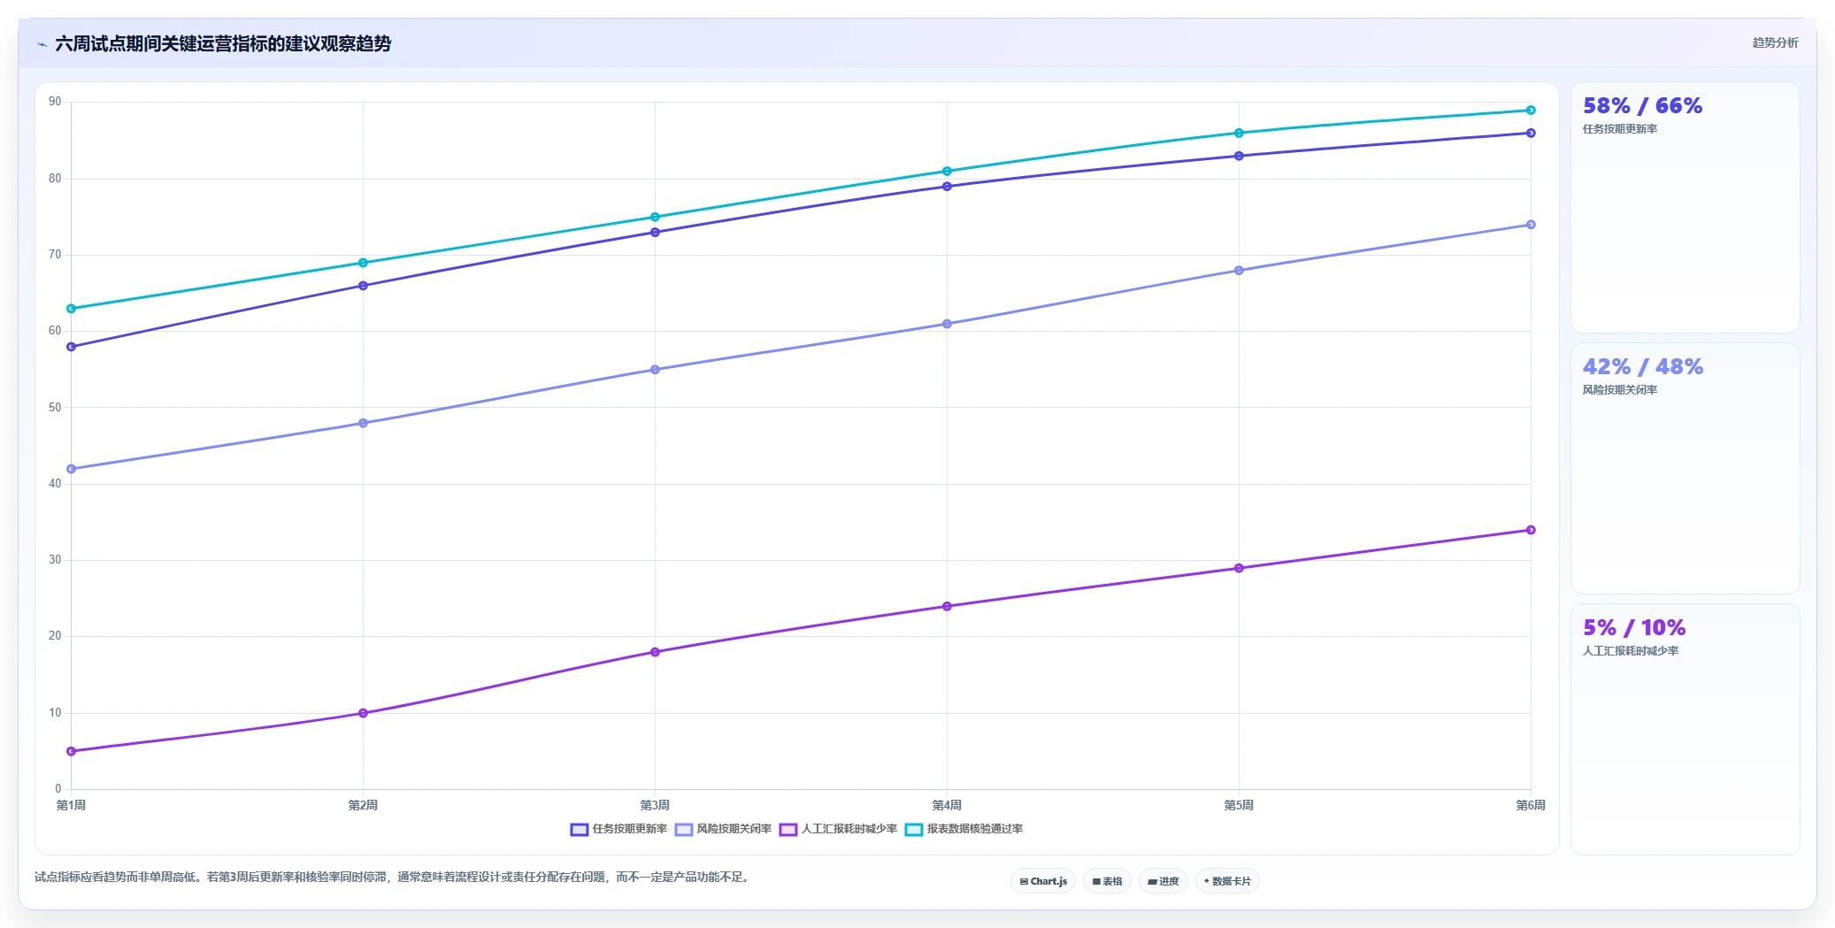Viewport: 1835px width, 928px height.
Task: Click the 第1周 point on the teal line at 63
Action: pos(72,309)
